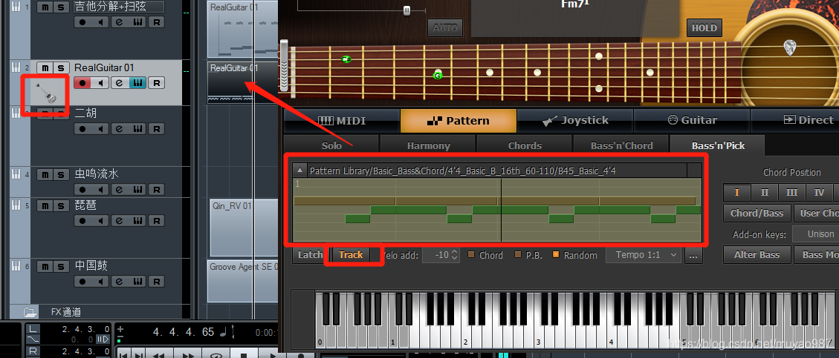Toggle monitor on 吉他分解+扫弦 track
Viewport: 839px width, 358px height.
pyautogui.click(x=100, y=22)
